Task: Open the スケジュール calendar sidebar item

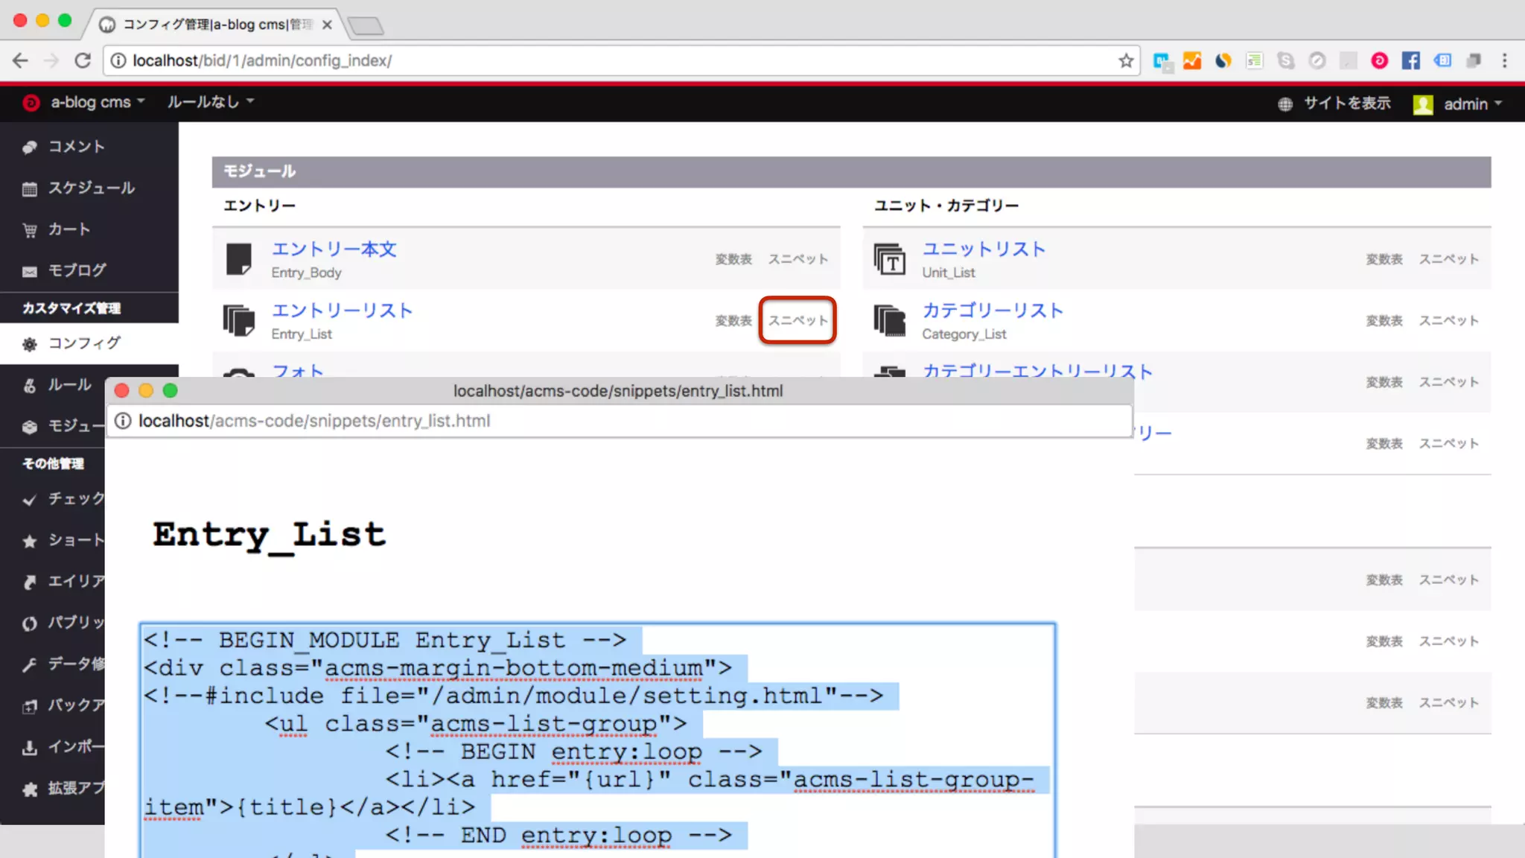Action: pos(91,188)
